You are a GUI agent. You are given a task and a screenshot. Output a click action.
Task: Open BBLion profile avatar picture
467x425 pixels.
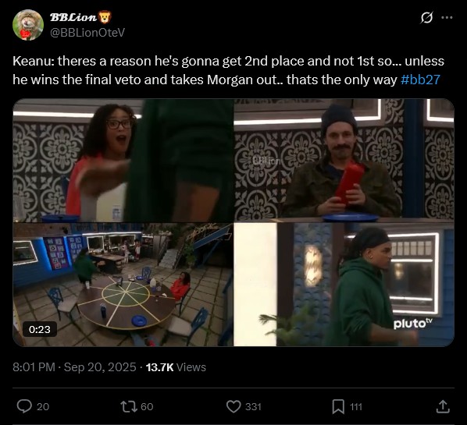click(x=28, y=25)
